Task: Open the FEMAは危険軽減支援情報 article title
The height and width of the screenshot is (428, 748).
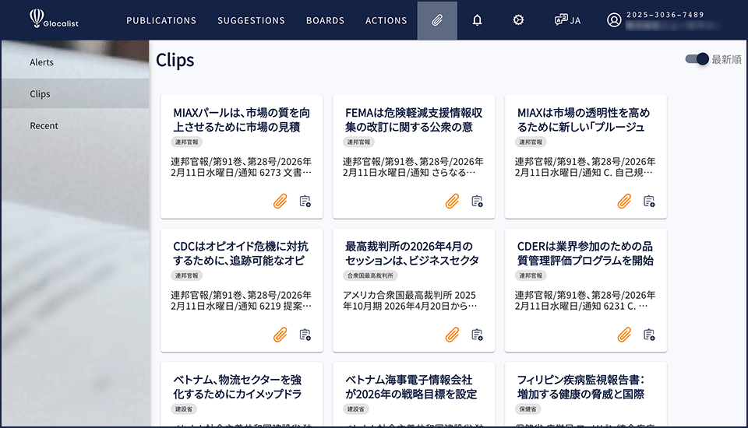Action: point(414,120)
